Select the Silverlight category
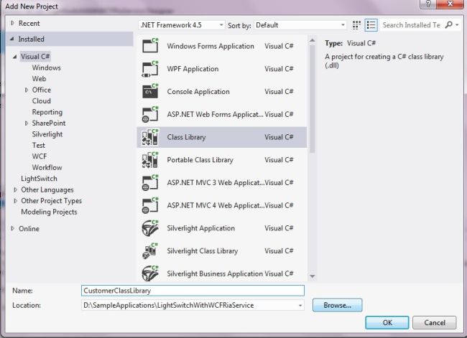Screen dimensions: 467x338 pos(47,134)
